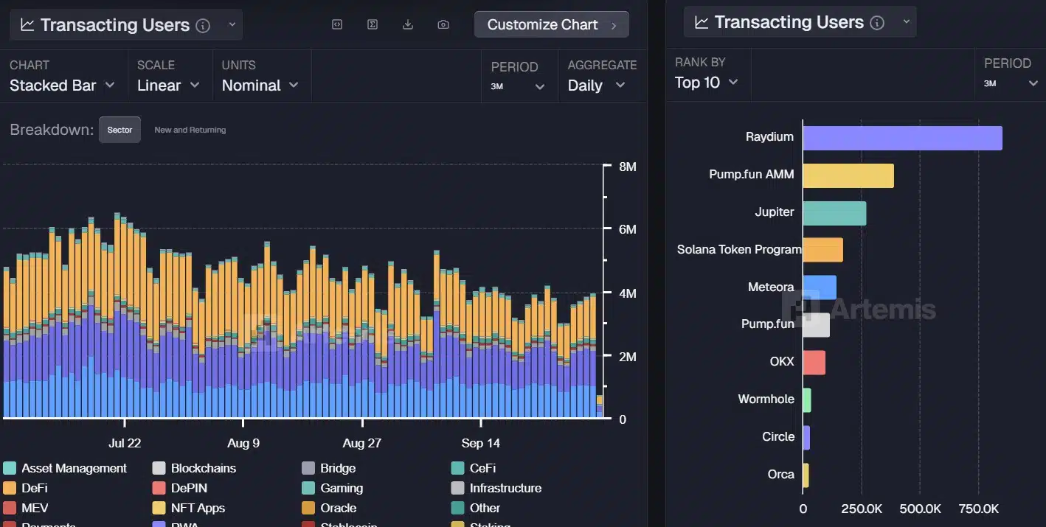Image resolution: width=1046 pixels, height=527 pixels.
Task: Toggle DeFi legend series
Action: click(x=26, y=488)
